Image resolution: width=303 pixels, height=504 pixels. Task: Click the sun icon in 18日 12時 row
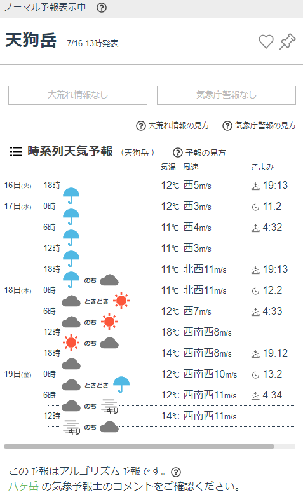coord(71,343)
